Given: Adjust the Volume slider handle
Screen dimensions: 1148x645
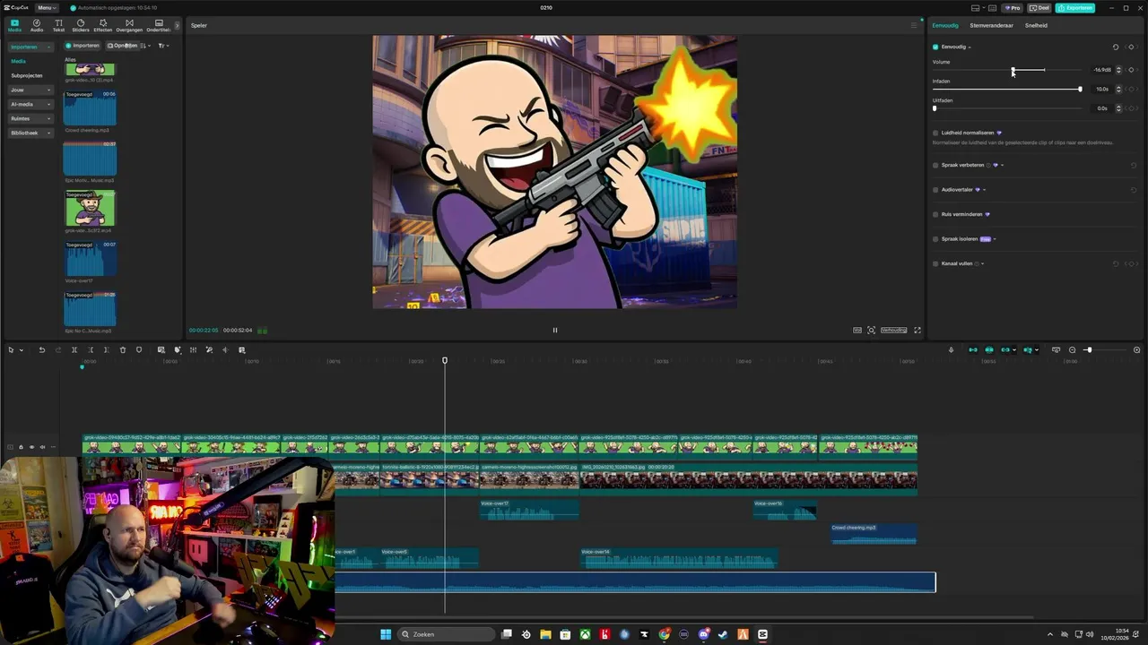Looking at the screenshot, I should point(1013,70).
